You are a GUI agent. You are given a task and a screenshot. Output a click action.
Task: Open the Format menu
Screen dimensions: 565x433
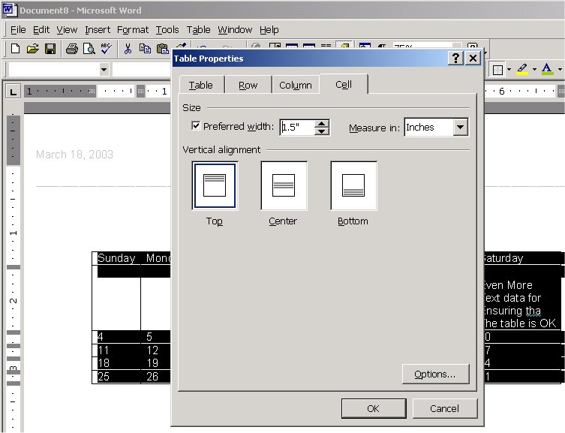pos(133,30)
